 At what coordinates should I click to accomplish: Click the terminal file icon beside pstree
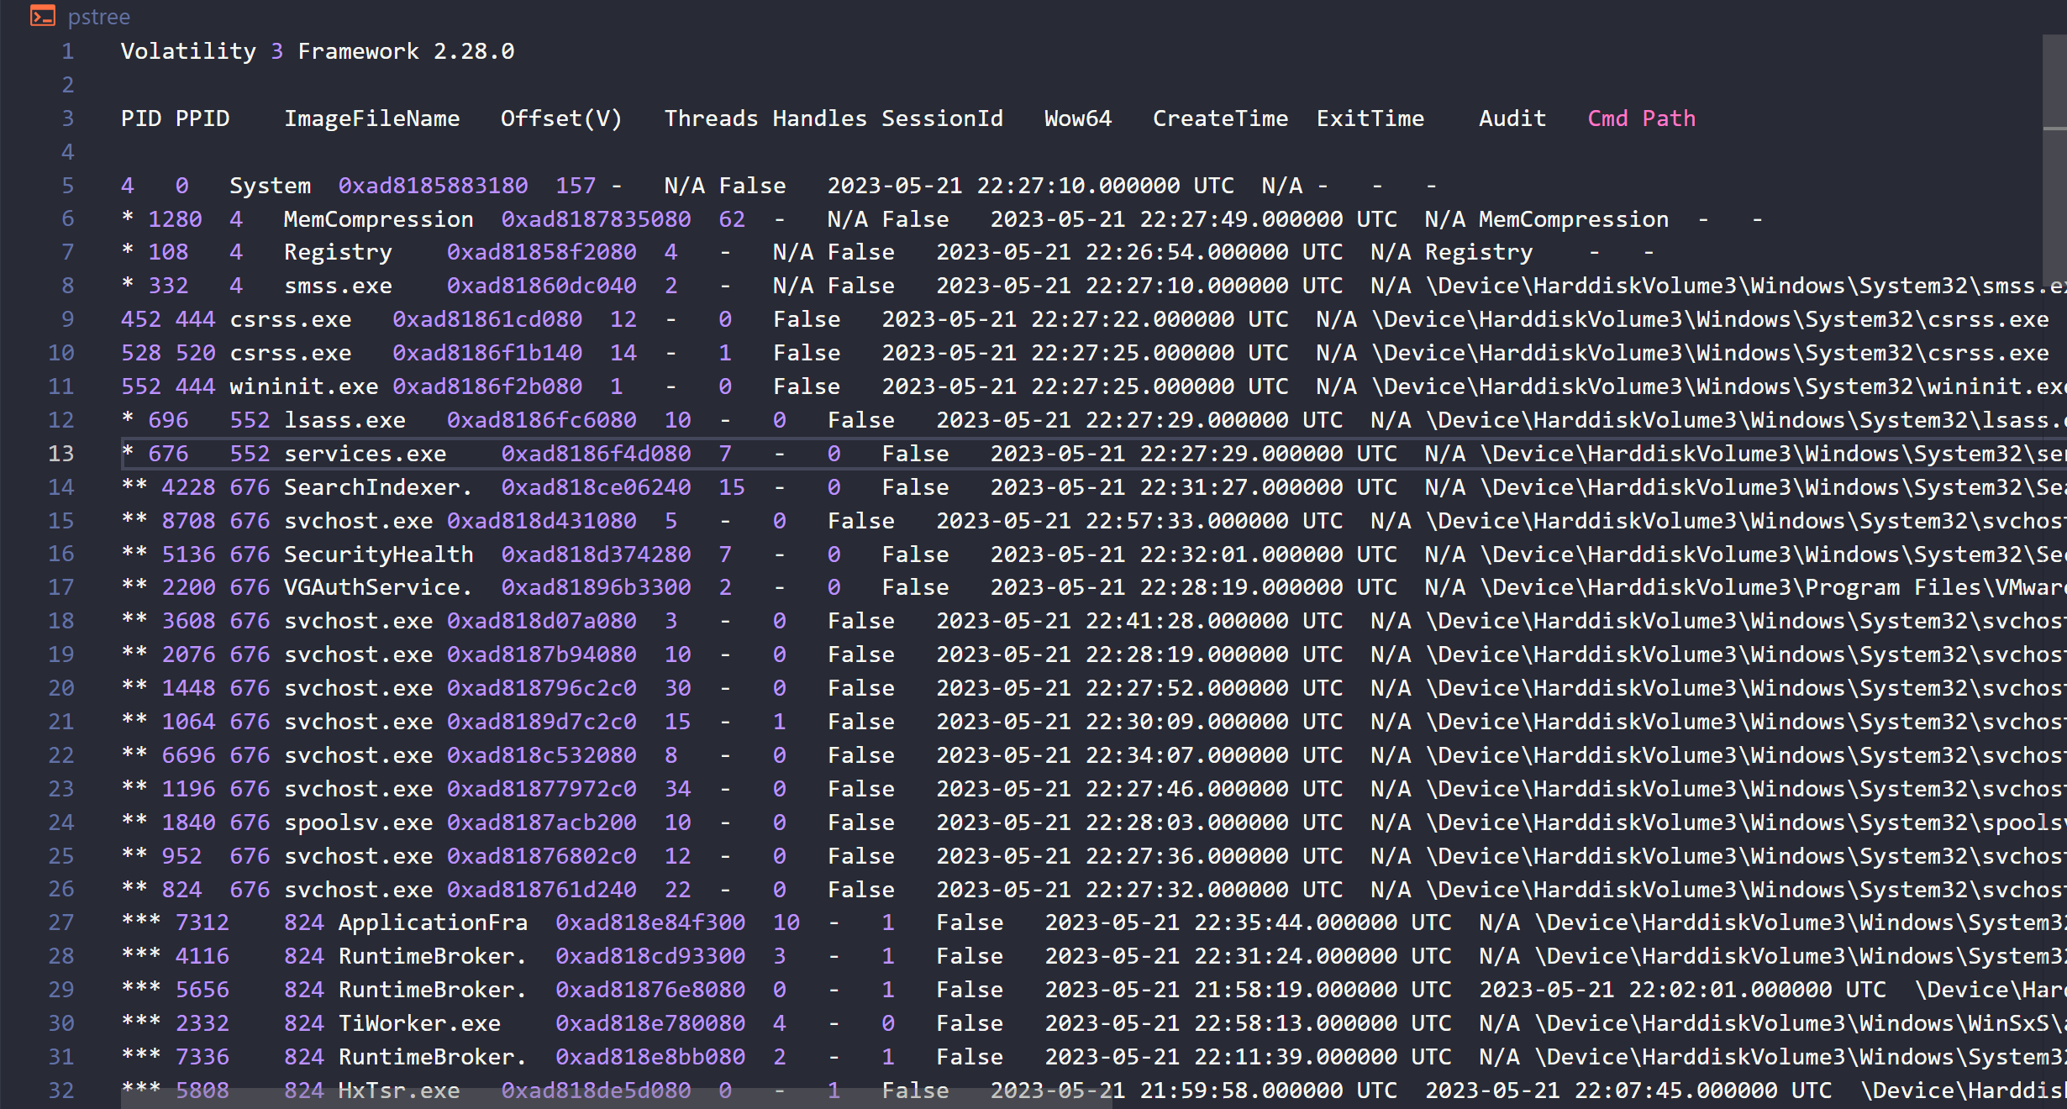(x=42, y=16)
